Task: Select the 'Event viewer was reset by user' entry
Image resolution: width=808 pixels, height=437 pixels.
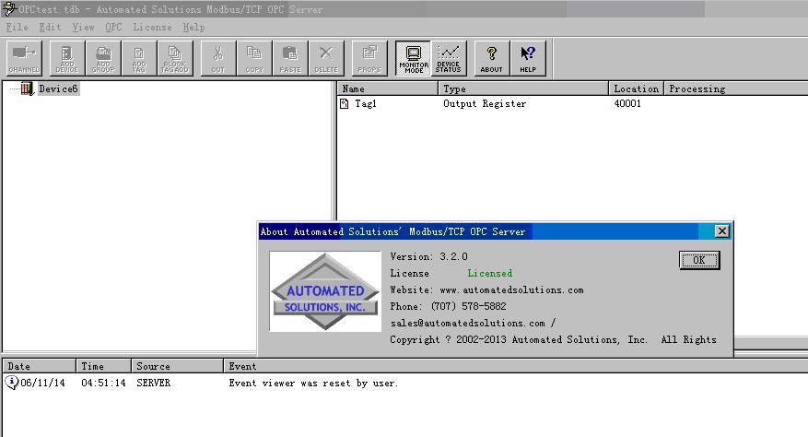Action: coord(313,384)
